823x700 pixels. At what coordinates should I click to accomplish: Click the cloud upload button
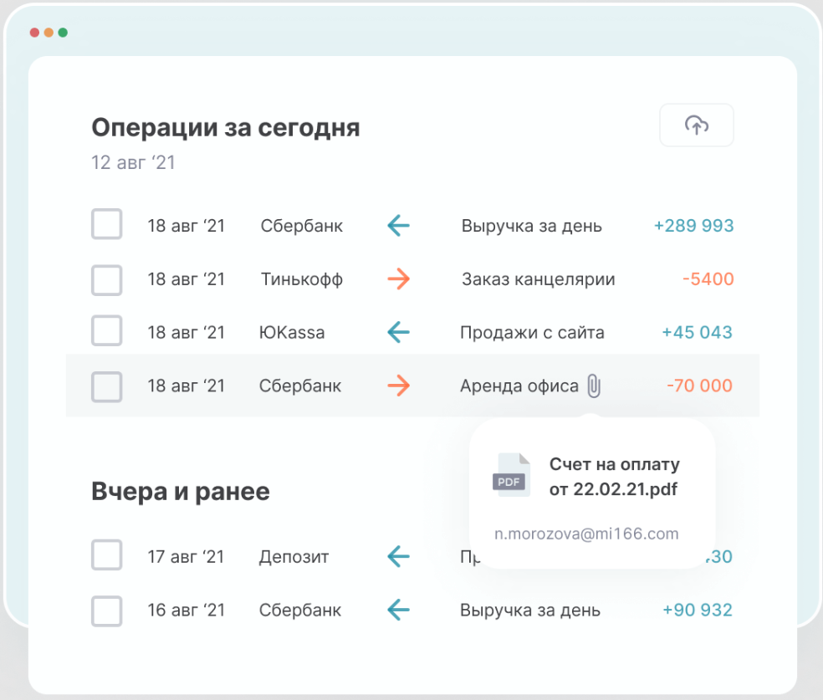click(696, 125)
